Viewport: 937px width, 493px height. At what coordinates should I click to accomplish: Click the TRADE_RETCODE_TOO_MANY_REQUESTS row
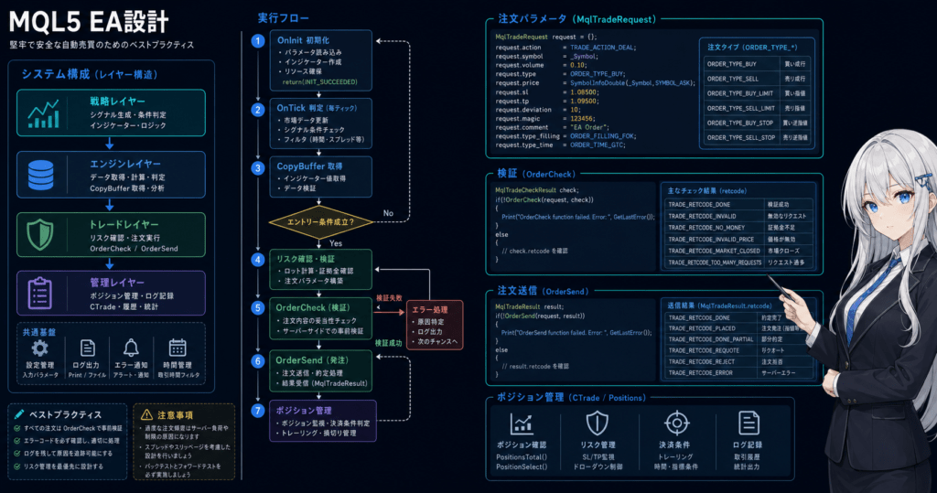pos(739,263)
